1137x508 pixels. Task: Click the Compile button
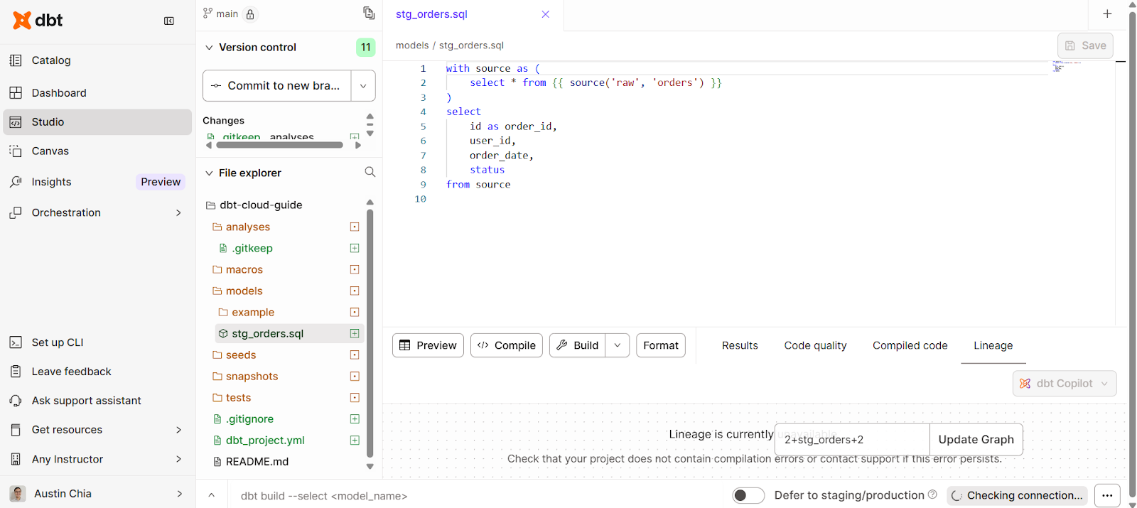click(507, 345)
